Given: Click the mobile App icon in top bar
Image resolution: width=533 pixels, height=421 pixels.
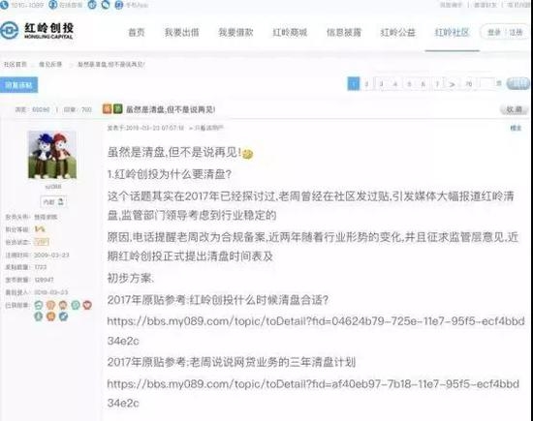Looking at the screenshot, I should tap(119, 5).
